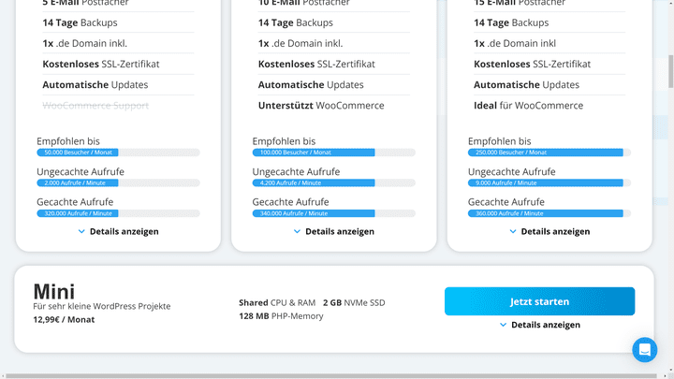The image size is (674, 379).
Task: Click the 360.000 Aufrufe / Minute bar
Action: tap(549, 213)
